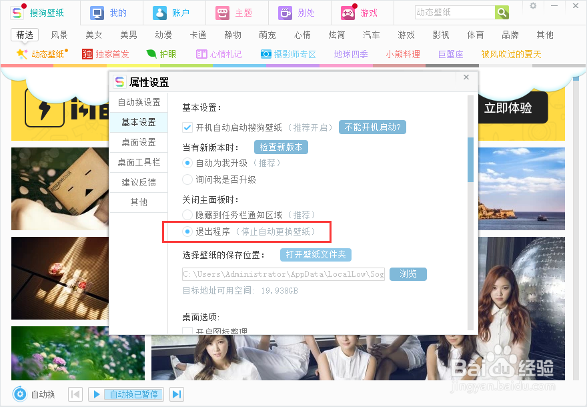Open the 主题 theme icon tab
Viewport: 587px width, 407px height.
(222, 13)
